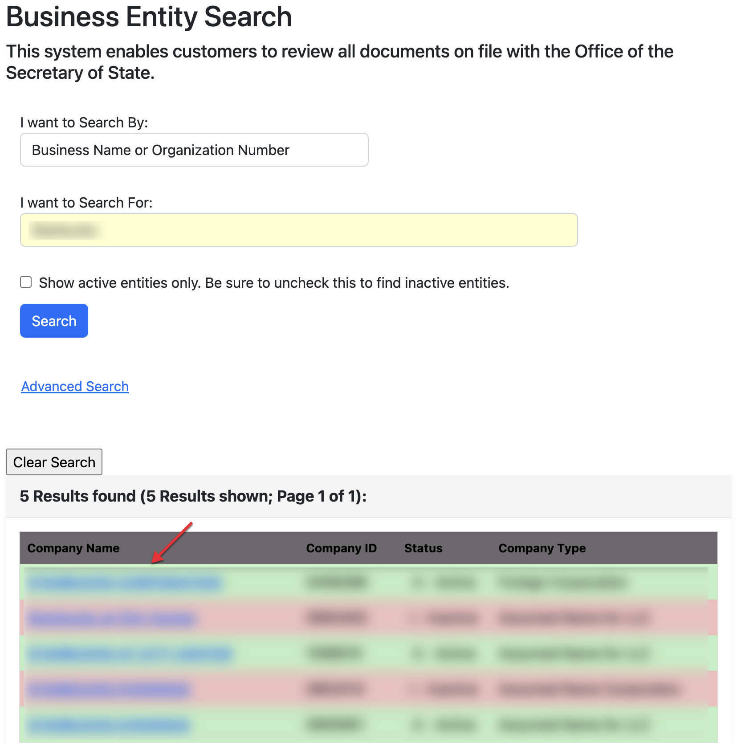
Task: Open the "I want to Search By" dropdown
Action: pyautogui.click(x=194, y=150)
